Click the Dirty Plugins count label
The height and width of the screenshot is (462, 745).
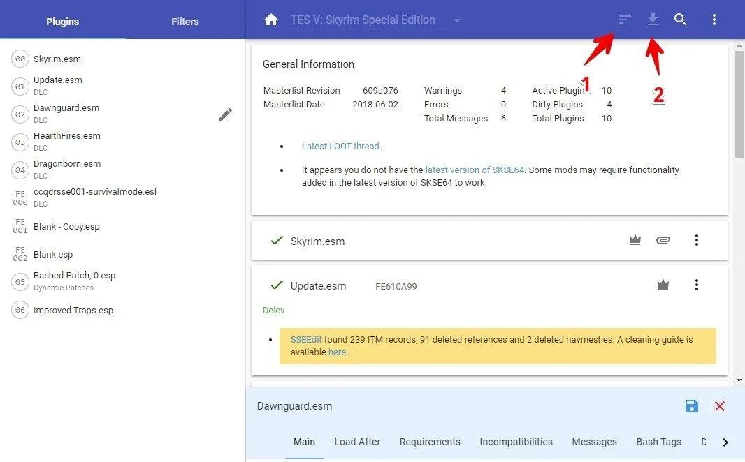[x=557, y=105]
